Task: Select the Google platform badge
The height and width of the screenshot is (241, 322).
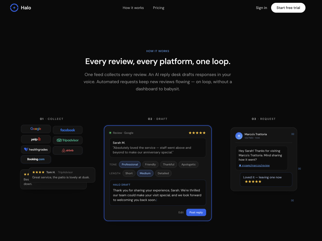Action: pyautogui.click(x=36, y=129)
